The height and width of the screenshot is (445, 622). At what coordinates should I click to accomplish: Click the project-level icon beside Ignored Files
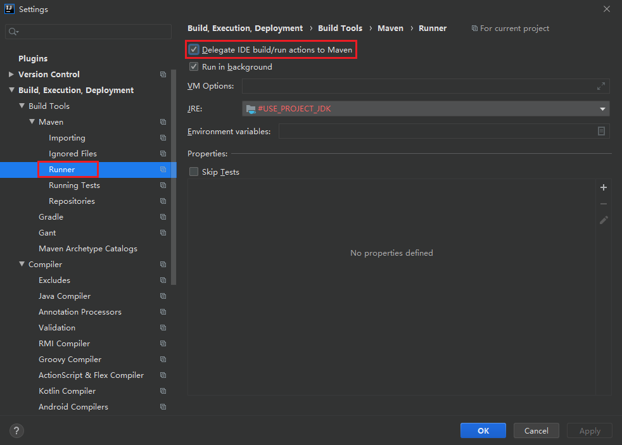pyautogui.click(x=163, y=154)
